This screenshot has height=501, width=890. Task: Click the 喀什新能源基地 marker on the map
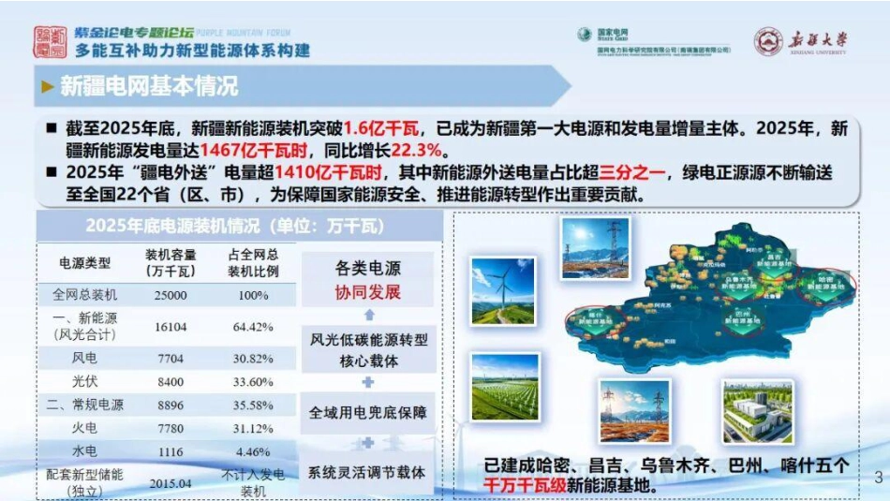[x=596, y=320]
